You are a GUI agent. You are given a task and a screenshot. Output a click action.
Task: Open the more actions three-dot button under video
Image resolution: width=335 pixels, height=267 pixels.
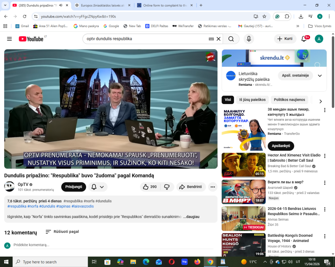point(213,187)
